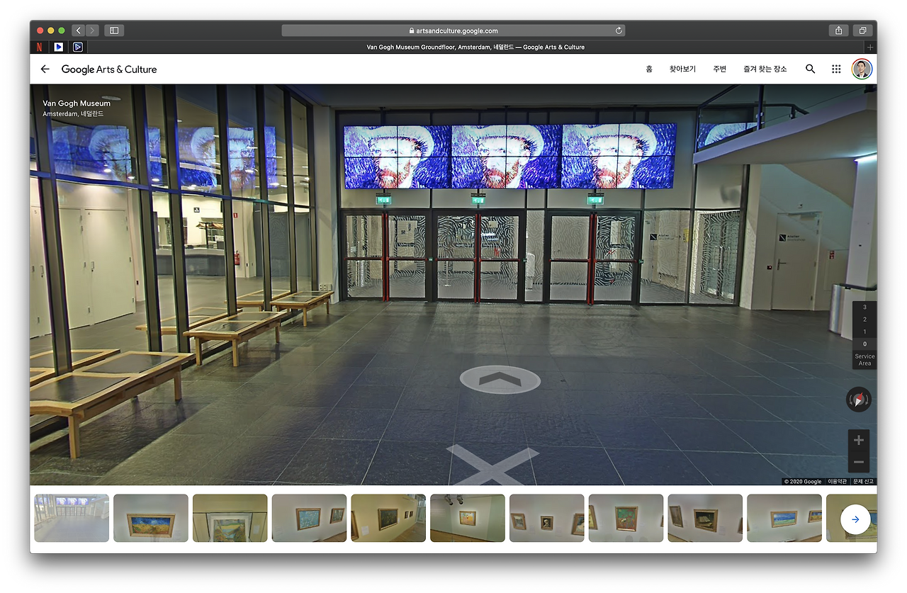Click the 'Amsterdam, 네덜란드' location text
Viewport: 907px width, 593px height.
tap(73, 113)
